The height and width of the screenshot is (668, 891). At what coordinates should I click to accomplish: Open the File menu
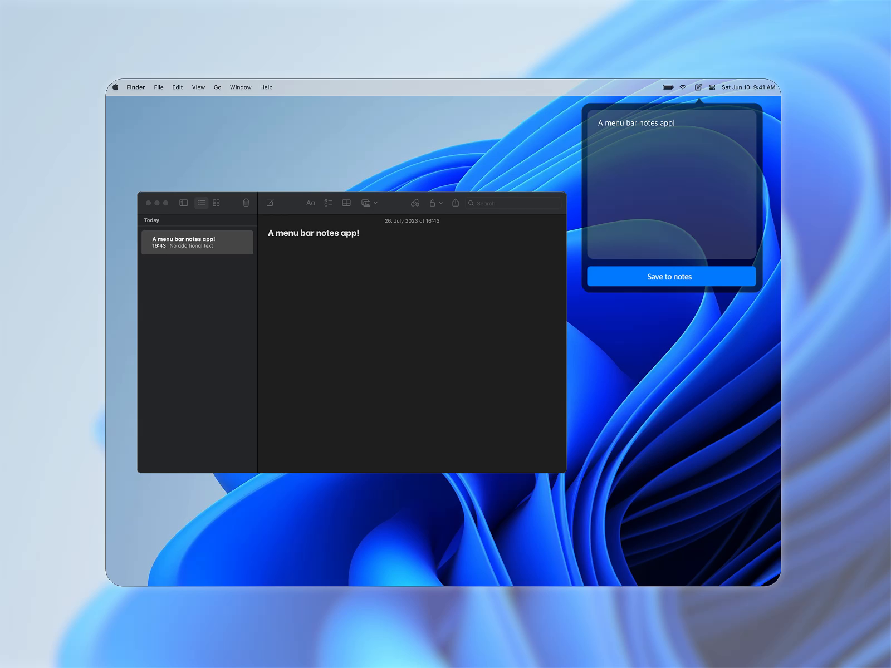click(159, 87)
